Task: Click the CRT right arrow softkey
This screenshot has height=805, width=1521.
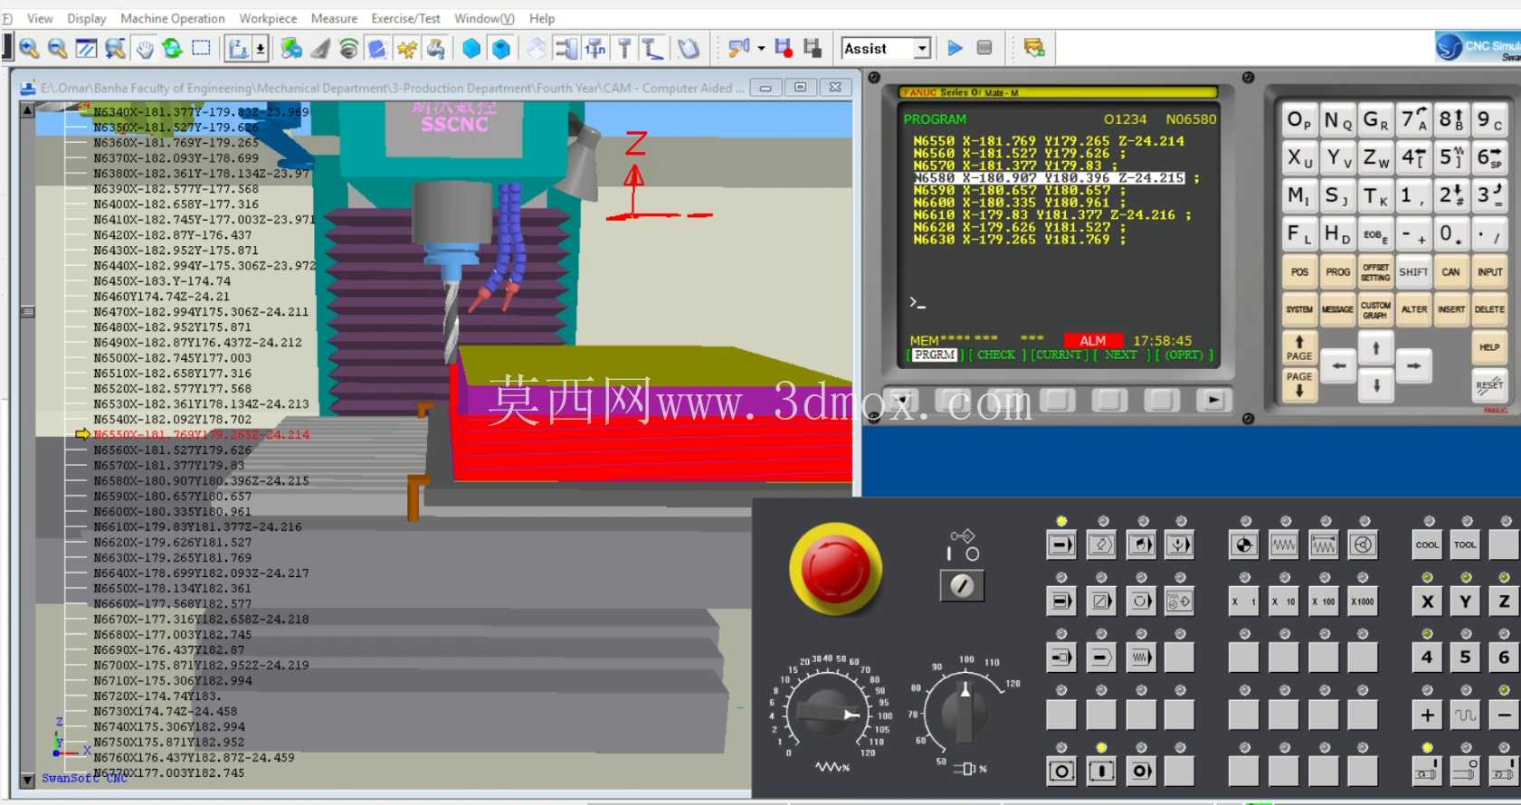Action: tap(1213, 400)
